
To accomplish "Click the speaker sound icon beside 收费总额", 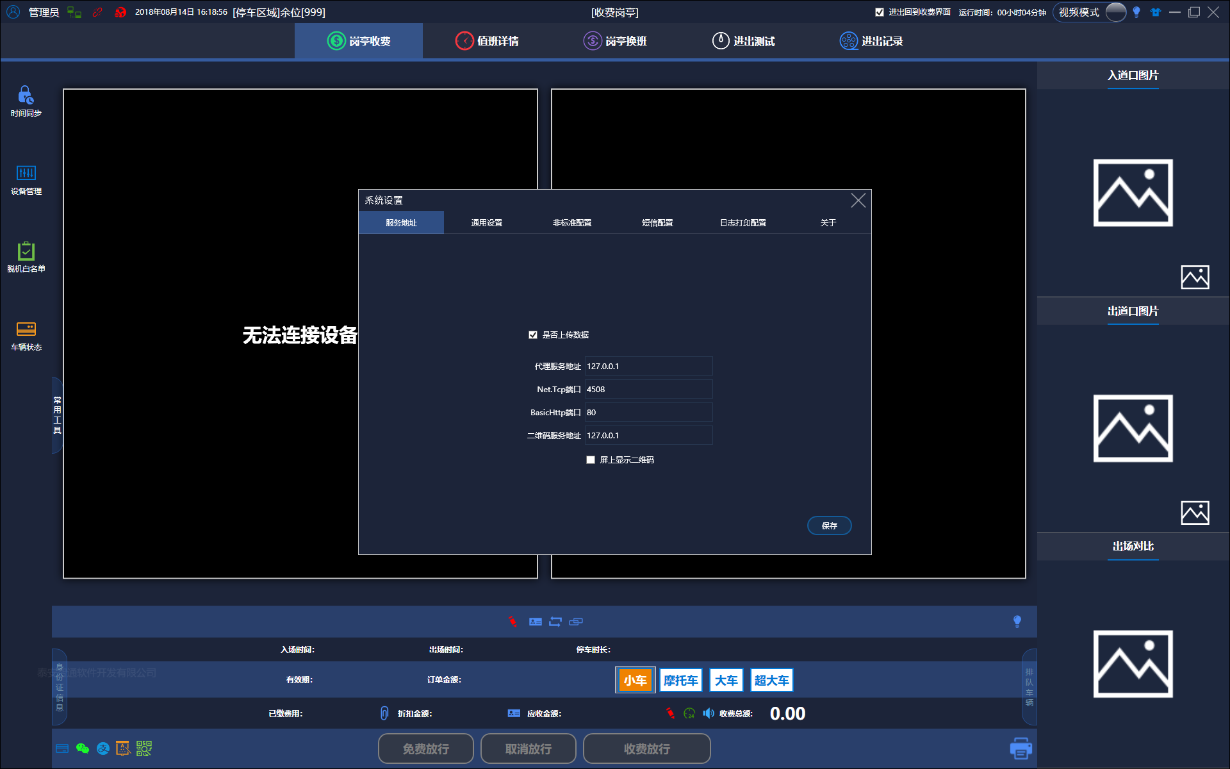I will [x=709, y=713].
